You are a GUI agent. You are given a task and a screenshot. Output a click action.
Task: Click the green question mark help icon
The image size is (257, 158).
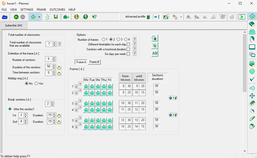click(85, 17)
